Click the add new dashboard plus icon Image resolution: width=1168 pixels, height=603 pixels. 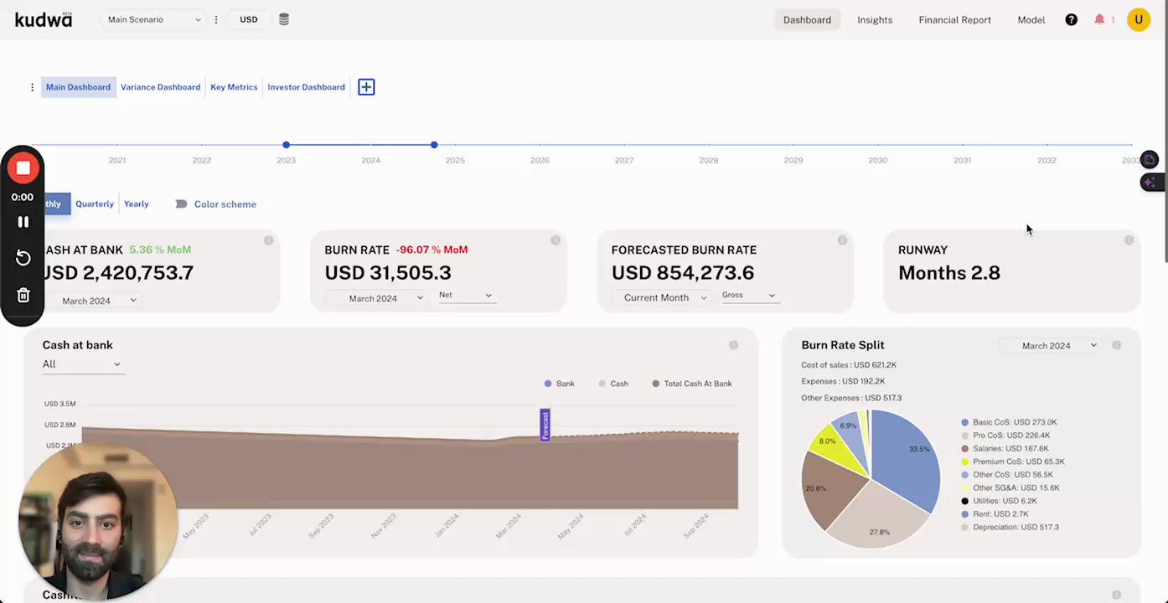pos(366,87)
